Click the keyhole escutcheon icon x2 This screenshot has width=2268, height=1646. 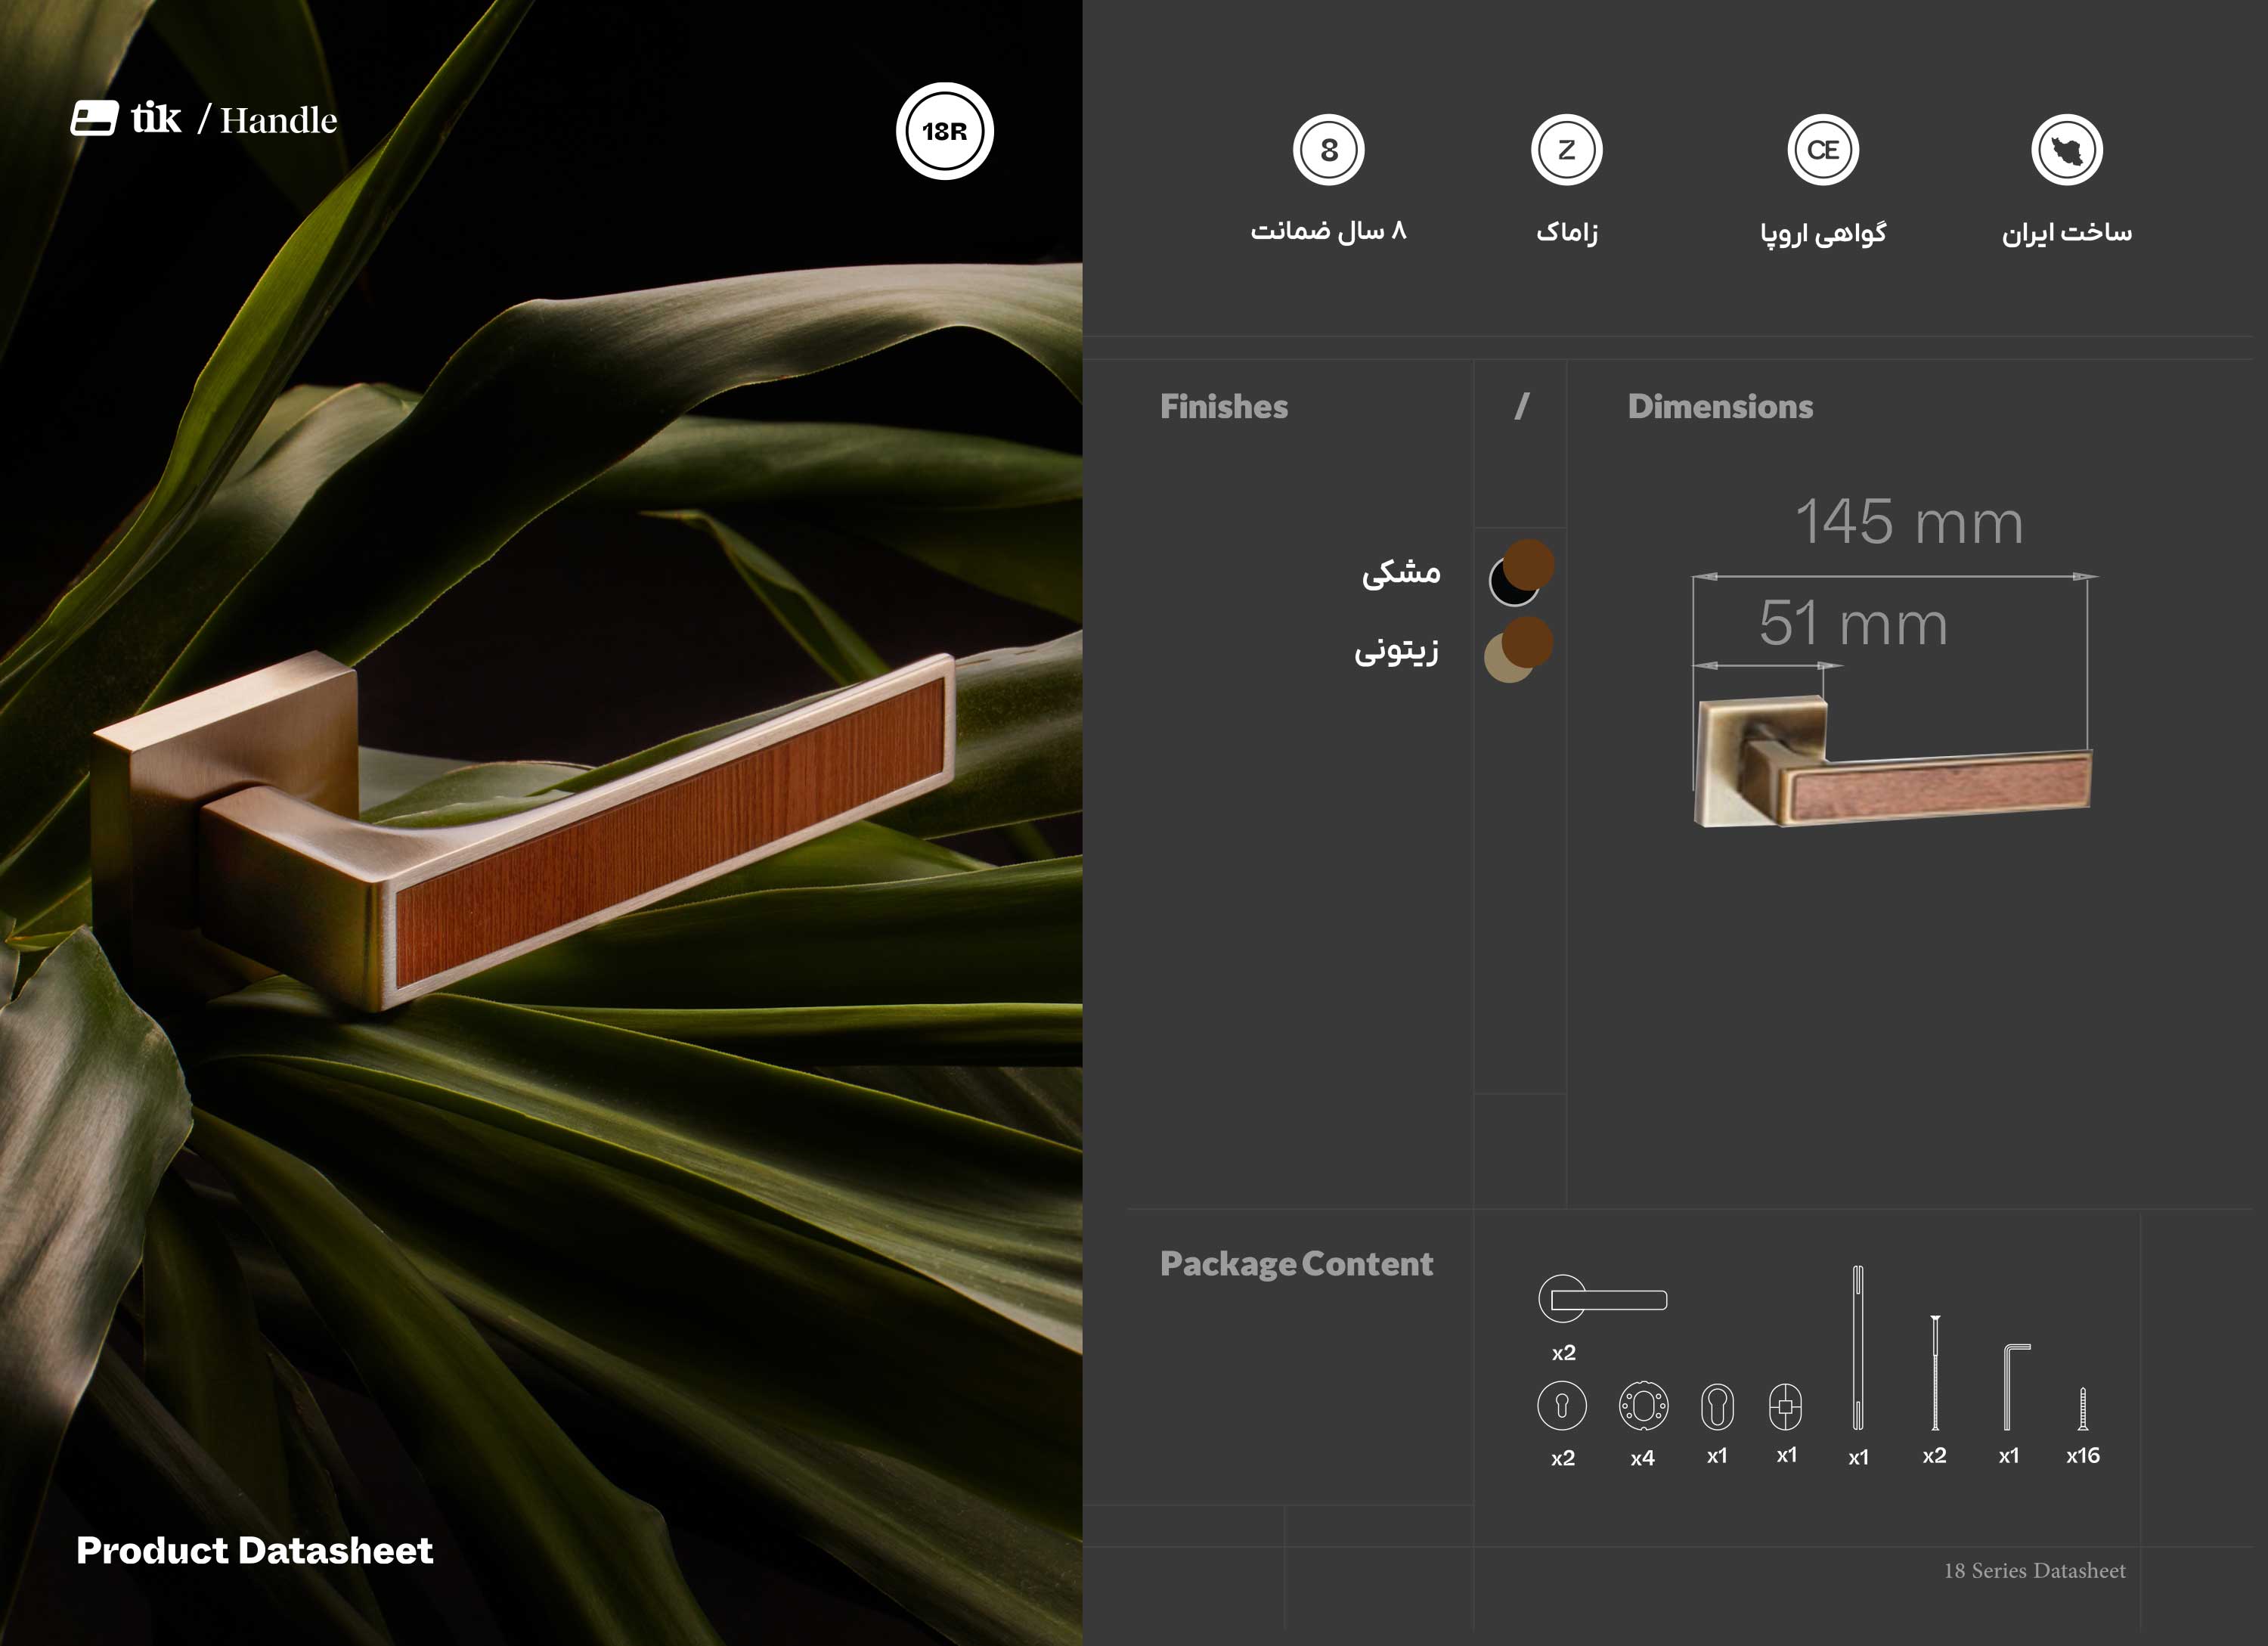pos(1561,1406)
